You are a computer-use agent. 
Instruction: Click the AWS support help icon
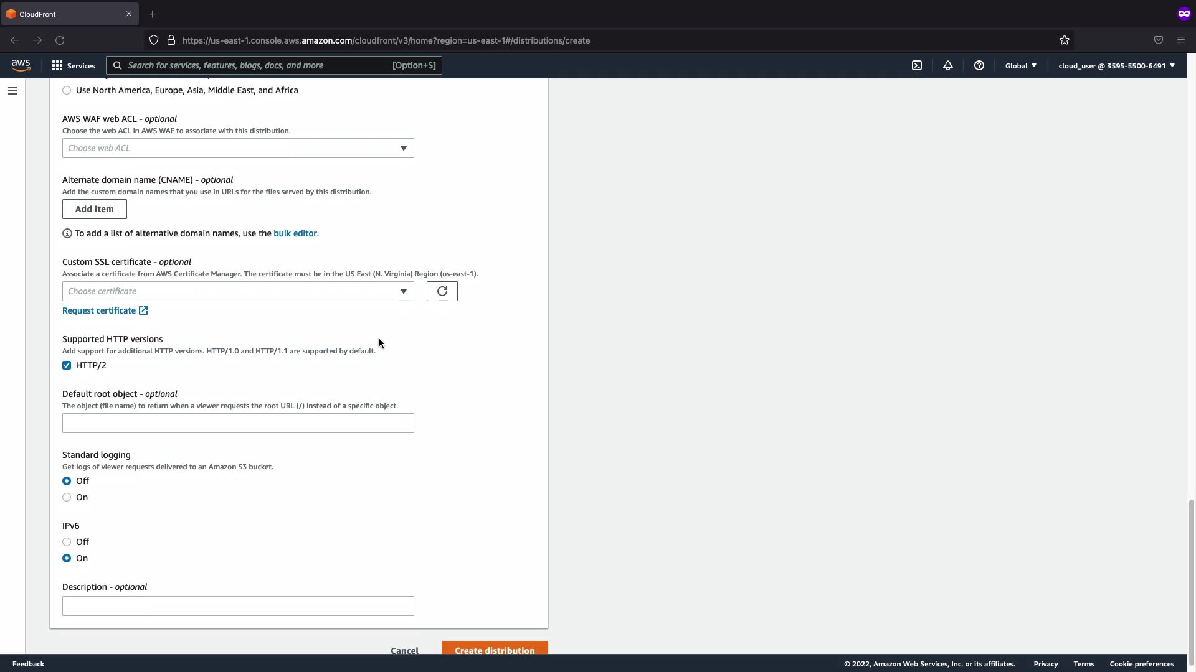point(979,65)
